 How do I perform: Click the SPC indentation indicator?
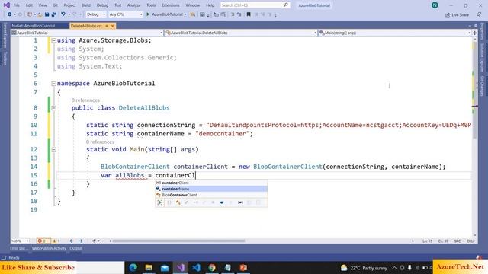coord(457,241)
